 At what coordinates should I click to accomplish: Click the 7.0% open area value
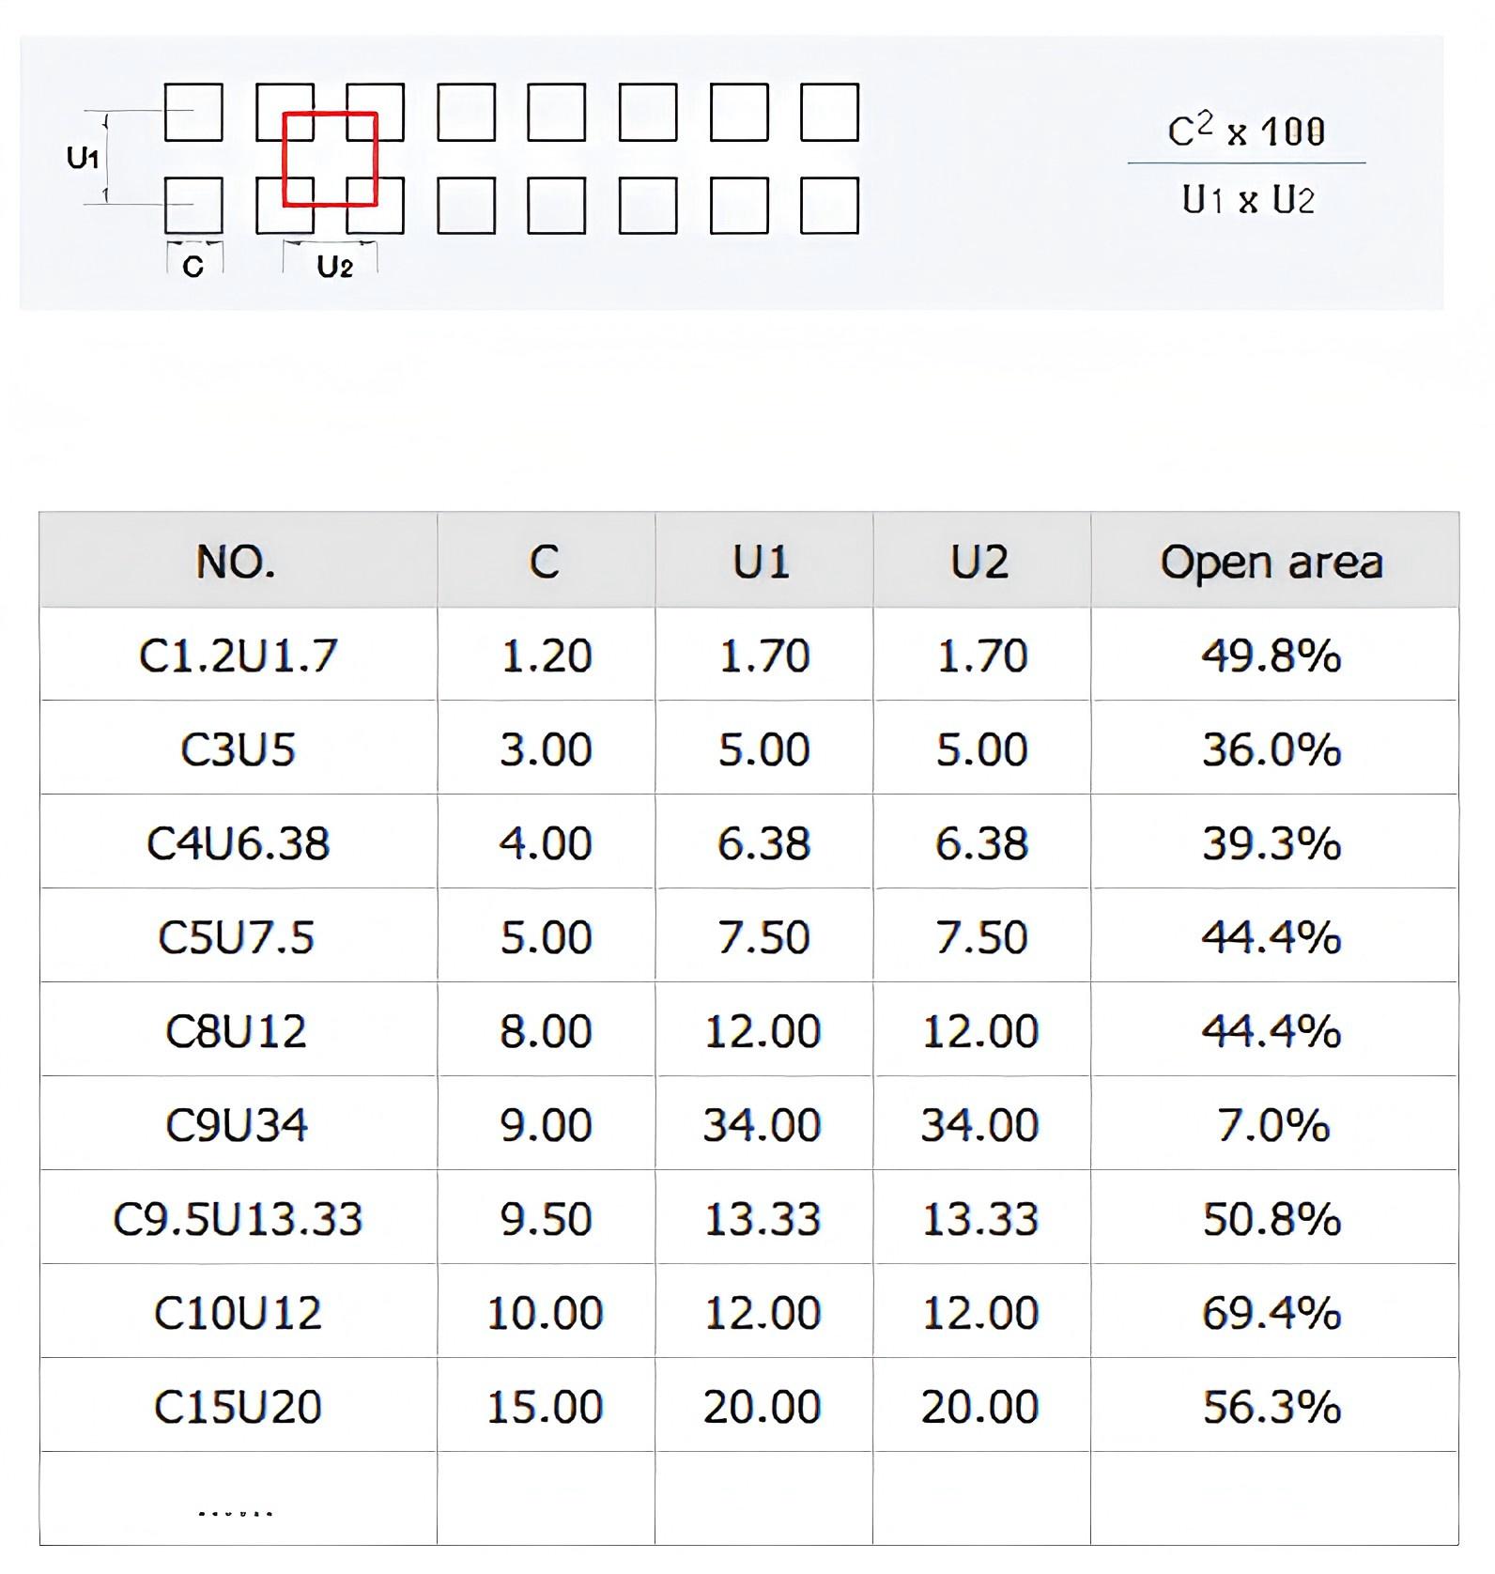point(1273,1125)
